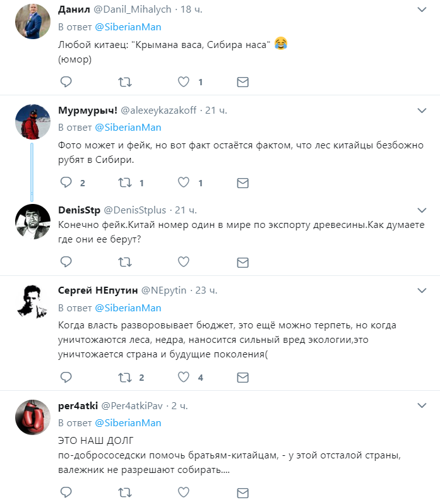Retweet Данил's humor tweet
This screenshot has height=502, width=440.
(x=125, y=81)
